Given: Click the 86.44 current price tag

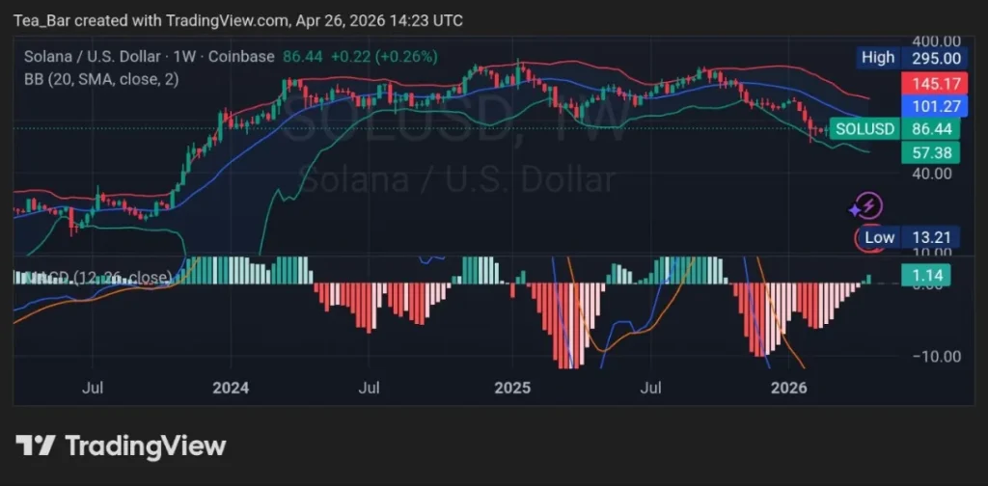Looking at the screenshot, I should pyautogui.click(x=930, y=129).
